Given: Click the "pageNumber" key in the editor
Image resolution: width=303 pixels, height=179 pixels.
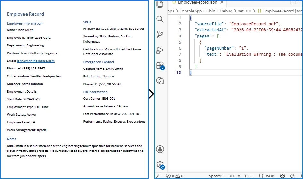Looking at the screenshot, I should 219,48.
